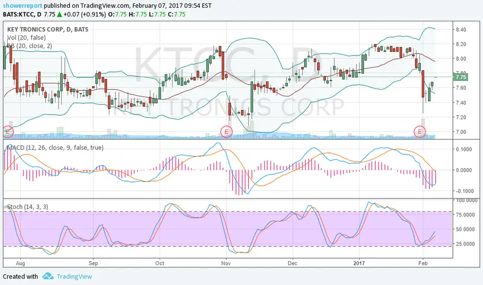Open the TradingView footer text link
This screenshot has width=483, height=285.
[x=74, y=276]
